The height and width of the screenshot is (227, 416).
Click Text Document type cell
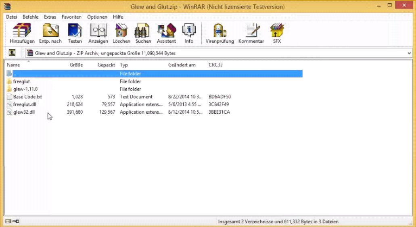[x=136, y=97]
